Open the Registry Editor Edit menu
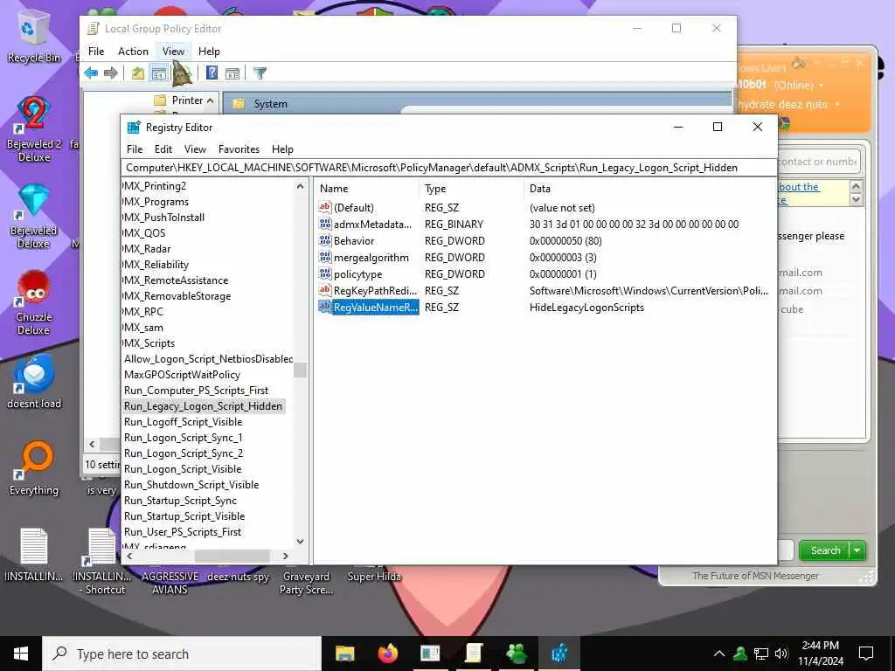The image size is (895, 671). tap(163, 149)
